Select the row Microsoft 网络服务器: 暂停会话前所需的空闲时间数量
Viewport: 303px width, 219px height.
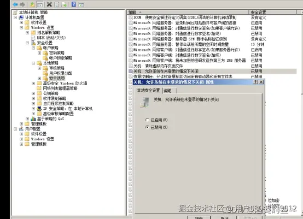click(212, 44)
